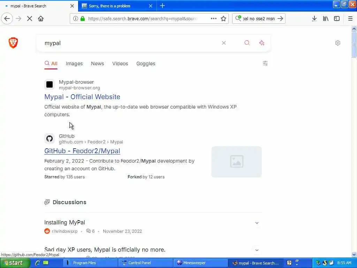
Task: Clear the mypal query with X
Action: 223,43
